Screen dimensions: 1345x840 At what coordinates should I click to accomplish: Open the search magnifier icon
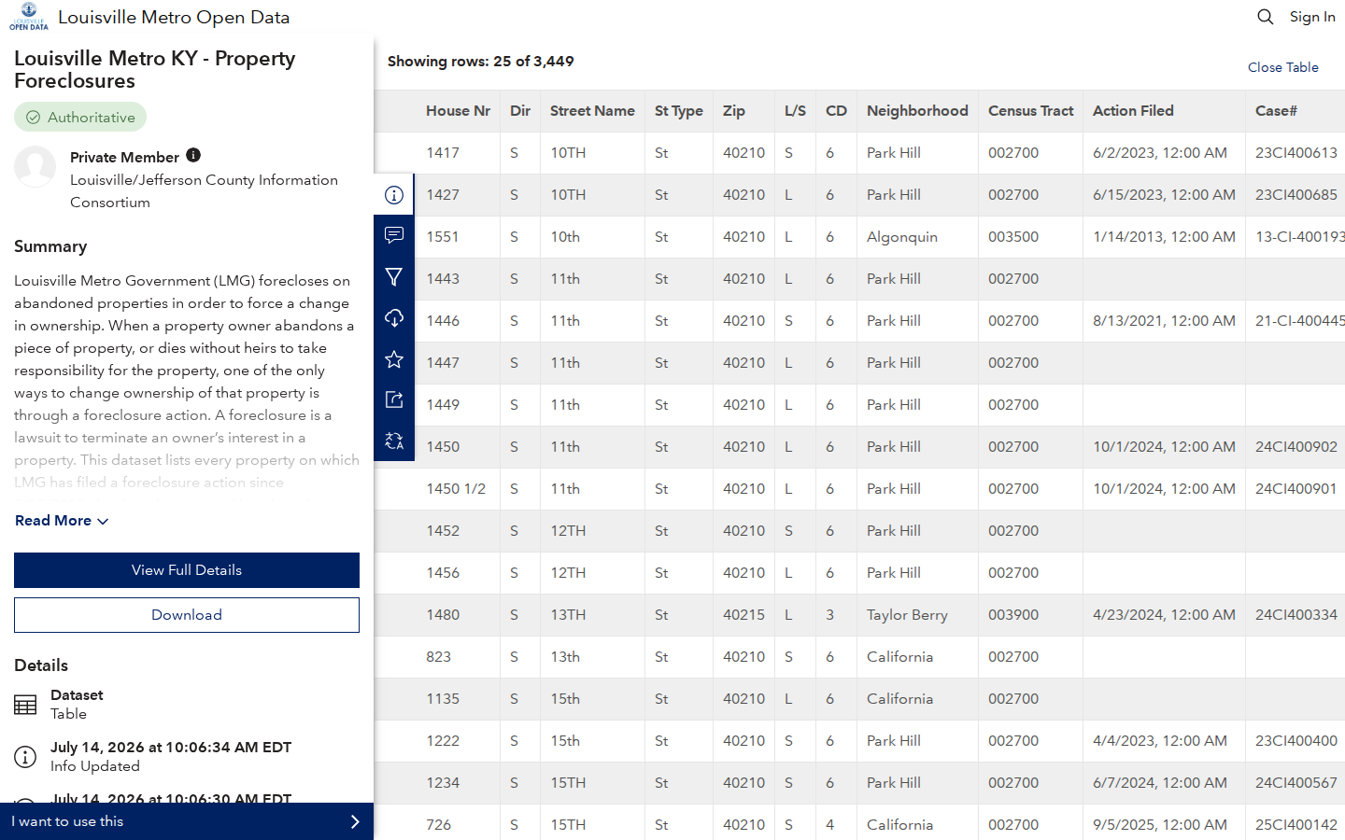click(x=1266, y=17)
